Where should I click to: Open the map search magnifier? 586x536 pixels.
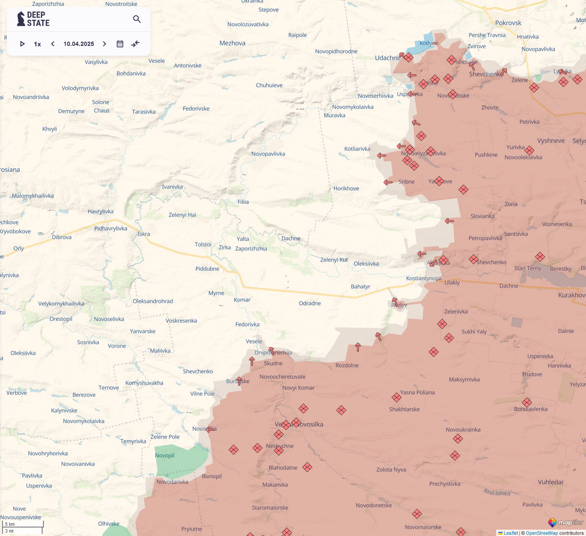(137, 19)
